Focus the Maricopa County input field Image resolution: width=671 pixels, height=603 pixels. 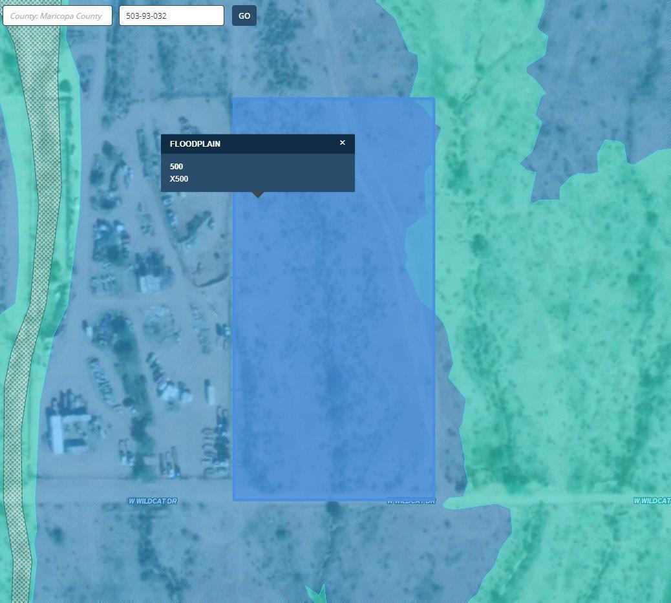coord(57,16)
